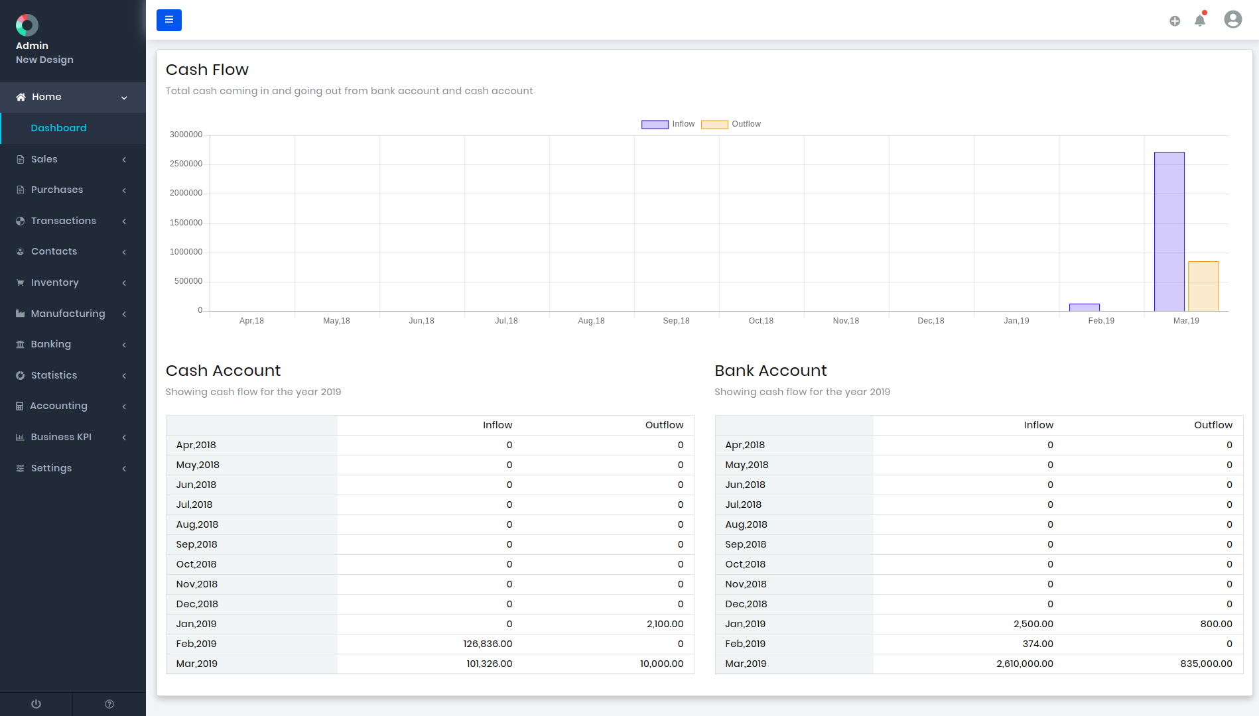Select Bank Account Jan,2019 inflow 2,500.00
Viewport: 1259px width, 716px height.
[x=1033, y=624]
